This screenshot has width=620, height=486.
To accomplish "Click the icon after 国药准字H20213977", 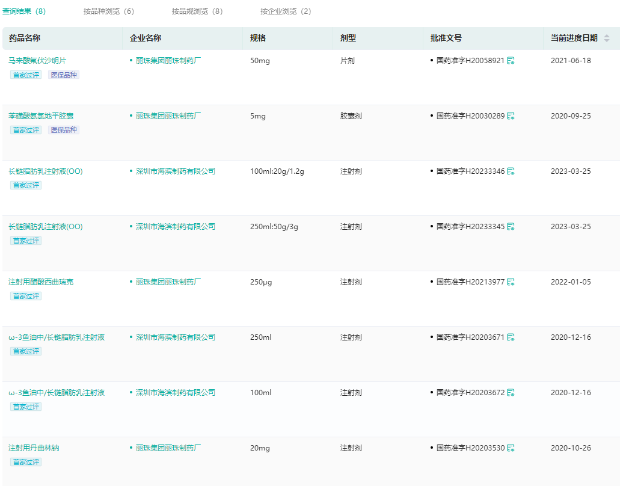I will pos(511,282).
